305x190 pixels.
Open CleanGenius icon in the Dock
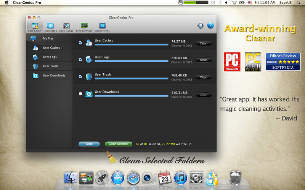click(x=212, y=178)
